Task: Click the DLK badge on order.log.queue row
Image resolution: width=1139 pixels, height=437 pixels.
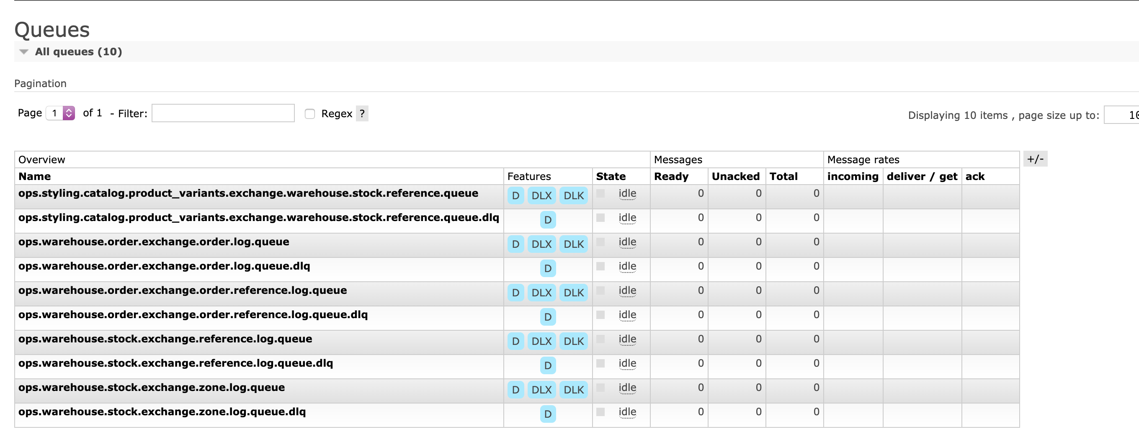Action: coord(574,244)
